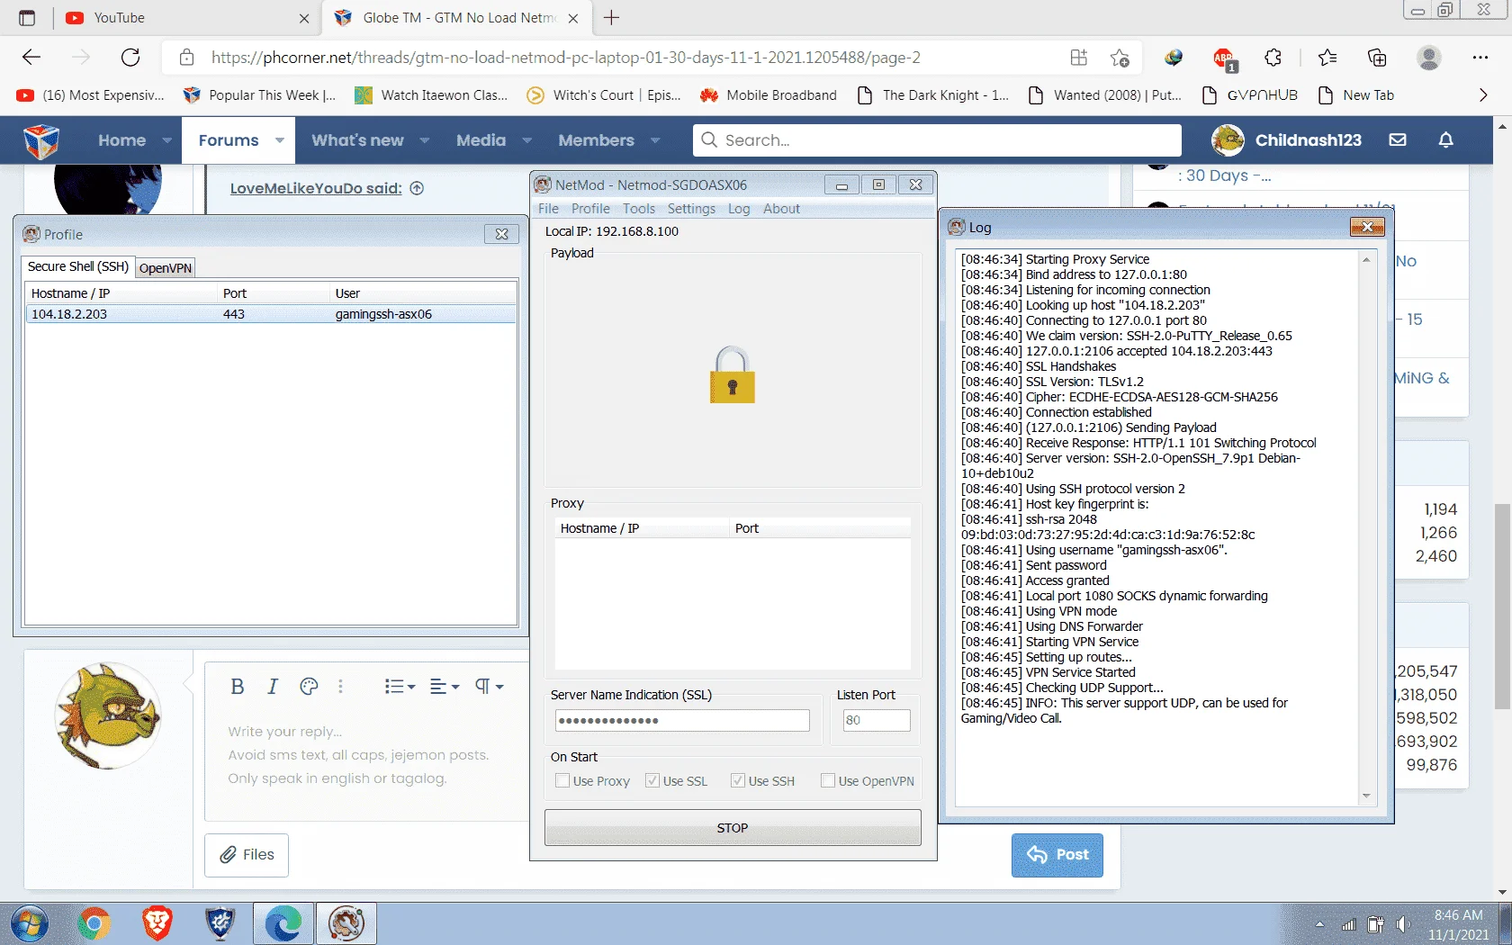The image size is (1512, 945).
Task: Refresh the page with the reload icon
Action: [130, 58]
